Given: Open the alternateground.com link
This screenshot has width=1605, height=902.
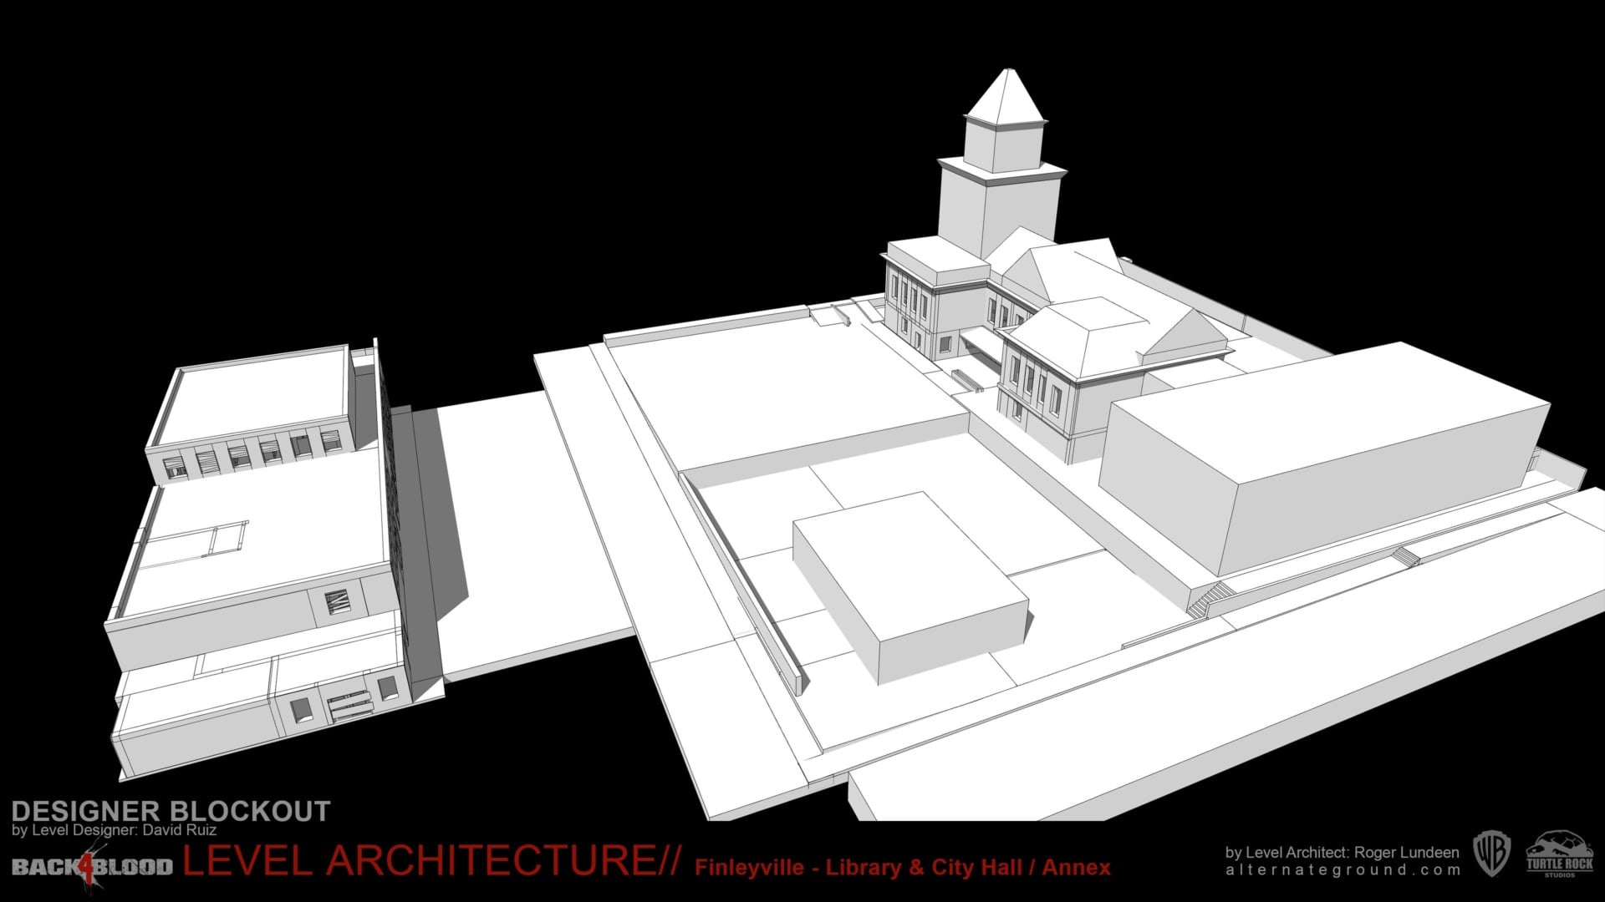Looking at the screenshot, I should pyautogui.click(x=1342, y=870).
